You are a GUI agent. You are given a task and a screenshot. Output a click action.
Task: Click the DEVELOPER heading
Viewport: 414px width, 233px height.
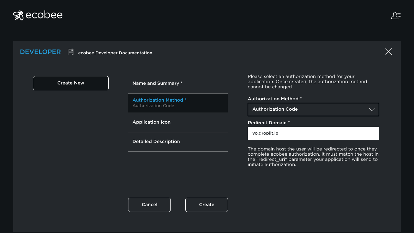point(40,52)
